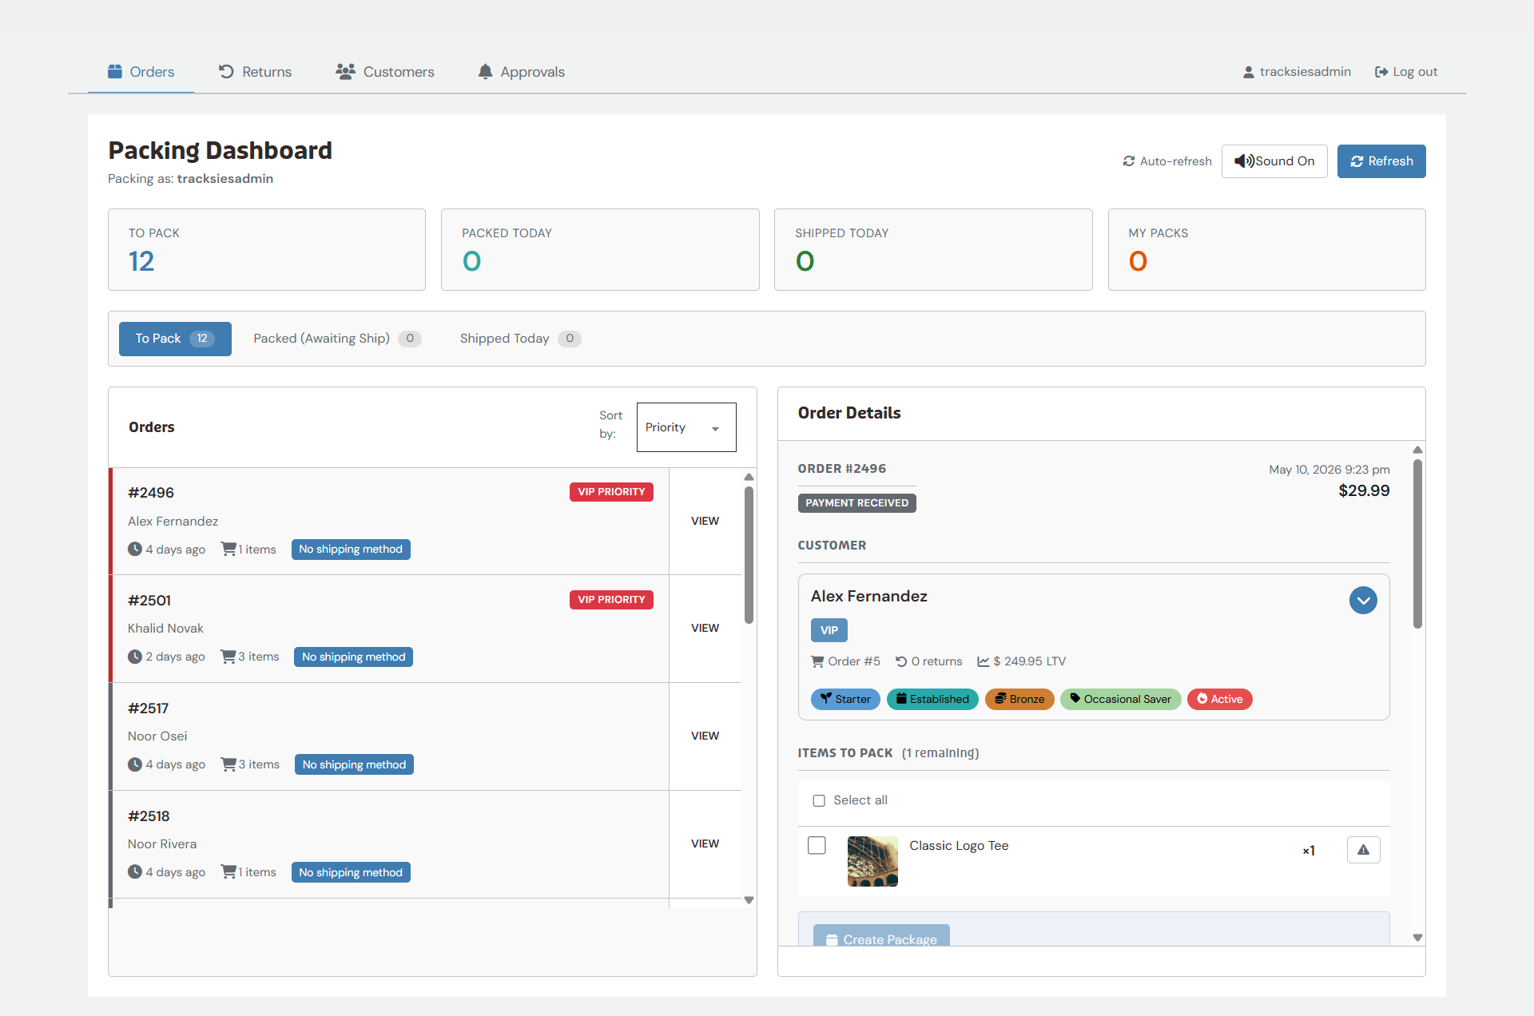Click the Orders box icon in the nav

115,71
